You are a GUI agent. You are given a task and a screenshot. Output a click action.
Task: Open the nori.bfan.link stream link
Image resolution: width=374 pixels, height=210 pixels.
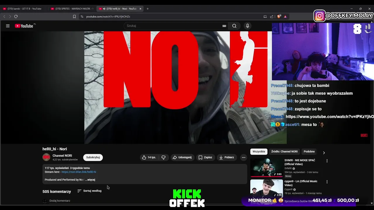coord(79,172)
